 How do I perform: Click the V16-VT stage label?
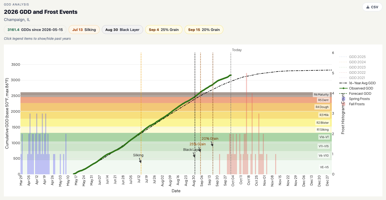[324, 137]
